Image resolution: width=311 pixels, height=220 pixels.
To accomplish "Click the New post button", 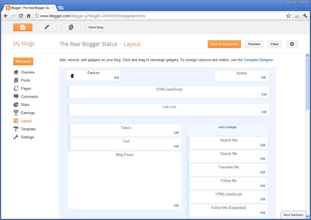I will click(x=23, y=62).
